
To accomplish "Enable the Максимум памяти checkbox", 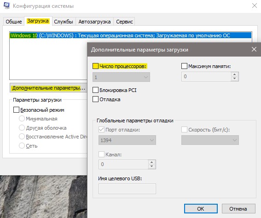I will [184, 66].
